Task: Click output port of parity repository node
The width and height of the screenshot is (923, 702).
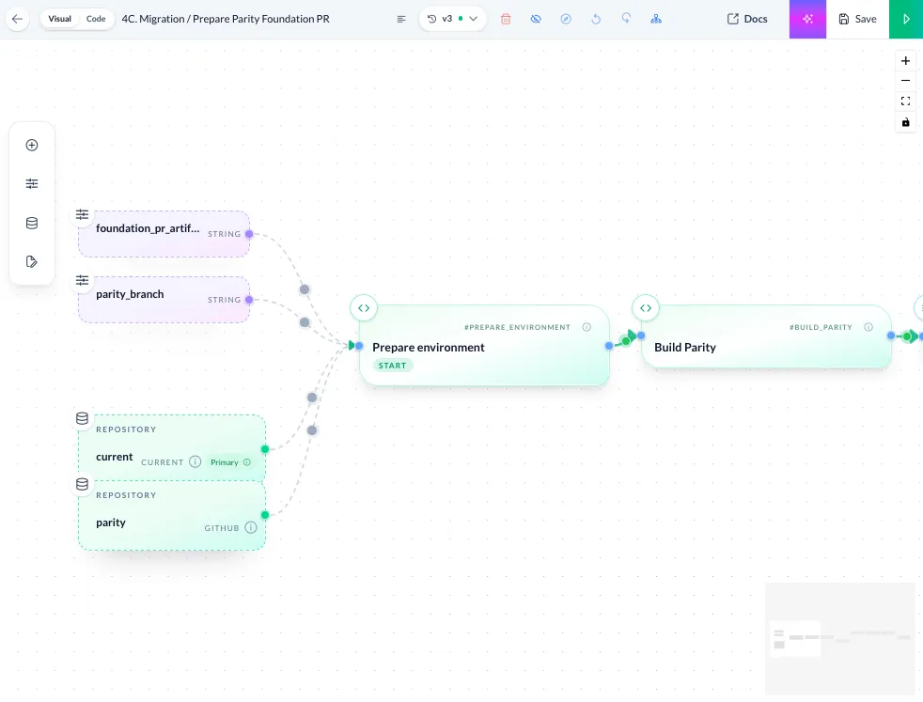Action: coord(265,515)
